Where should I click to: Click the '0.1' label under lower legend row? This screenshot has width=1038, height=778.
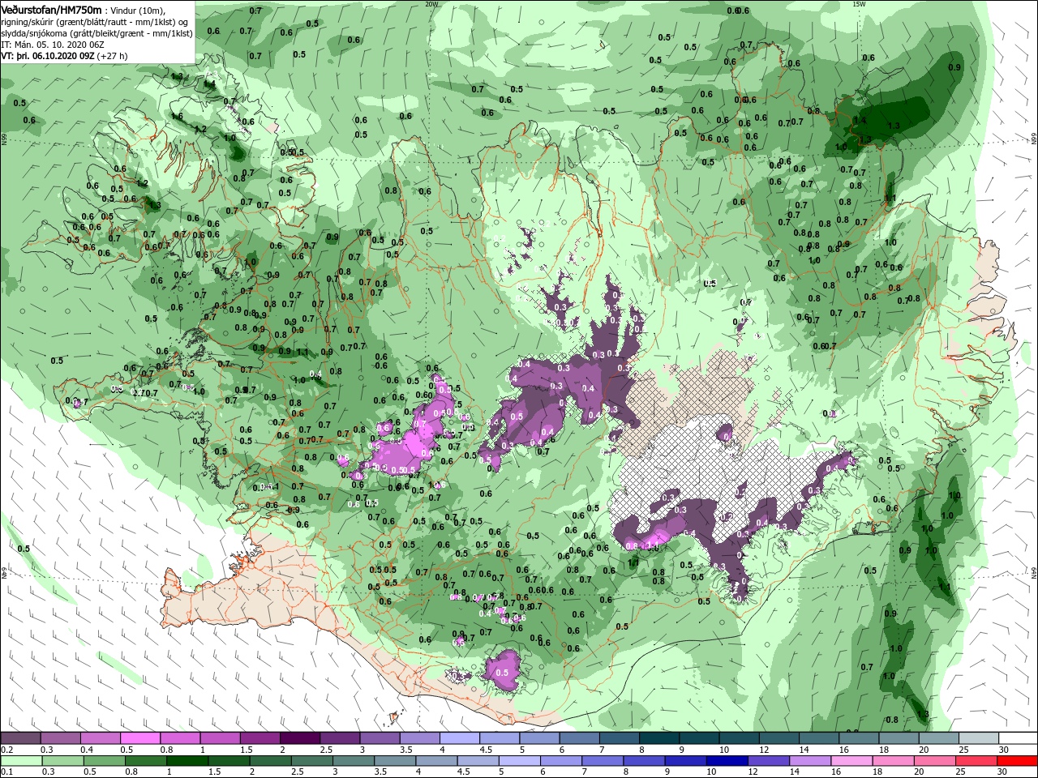pyautogui.click(x=6, y=772)
